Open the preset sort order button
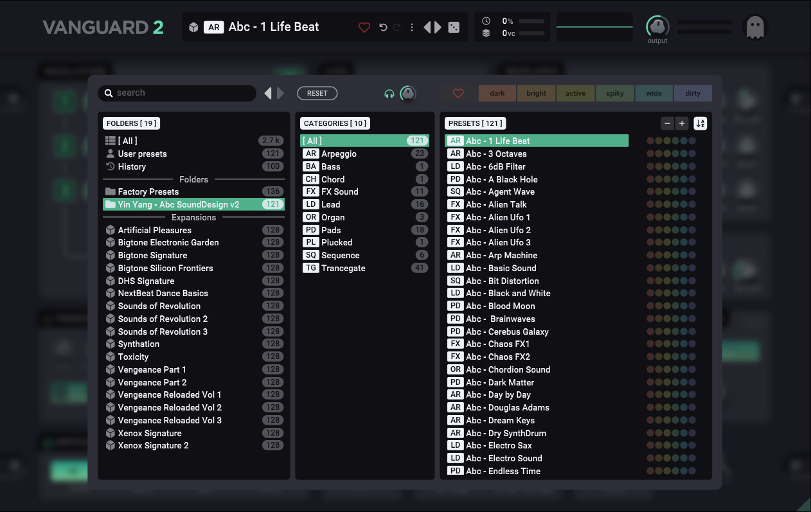 pyautogui.click(x=700, y=123)
